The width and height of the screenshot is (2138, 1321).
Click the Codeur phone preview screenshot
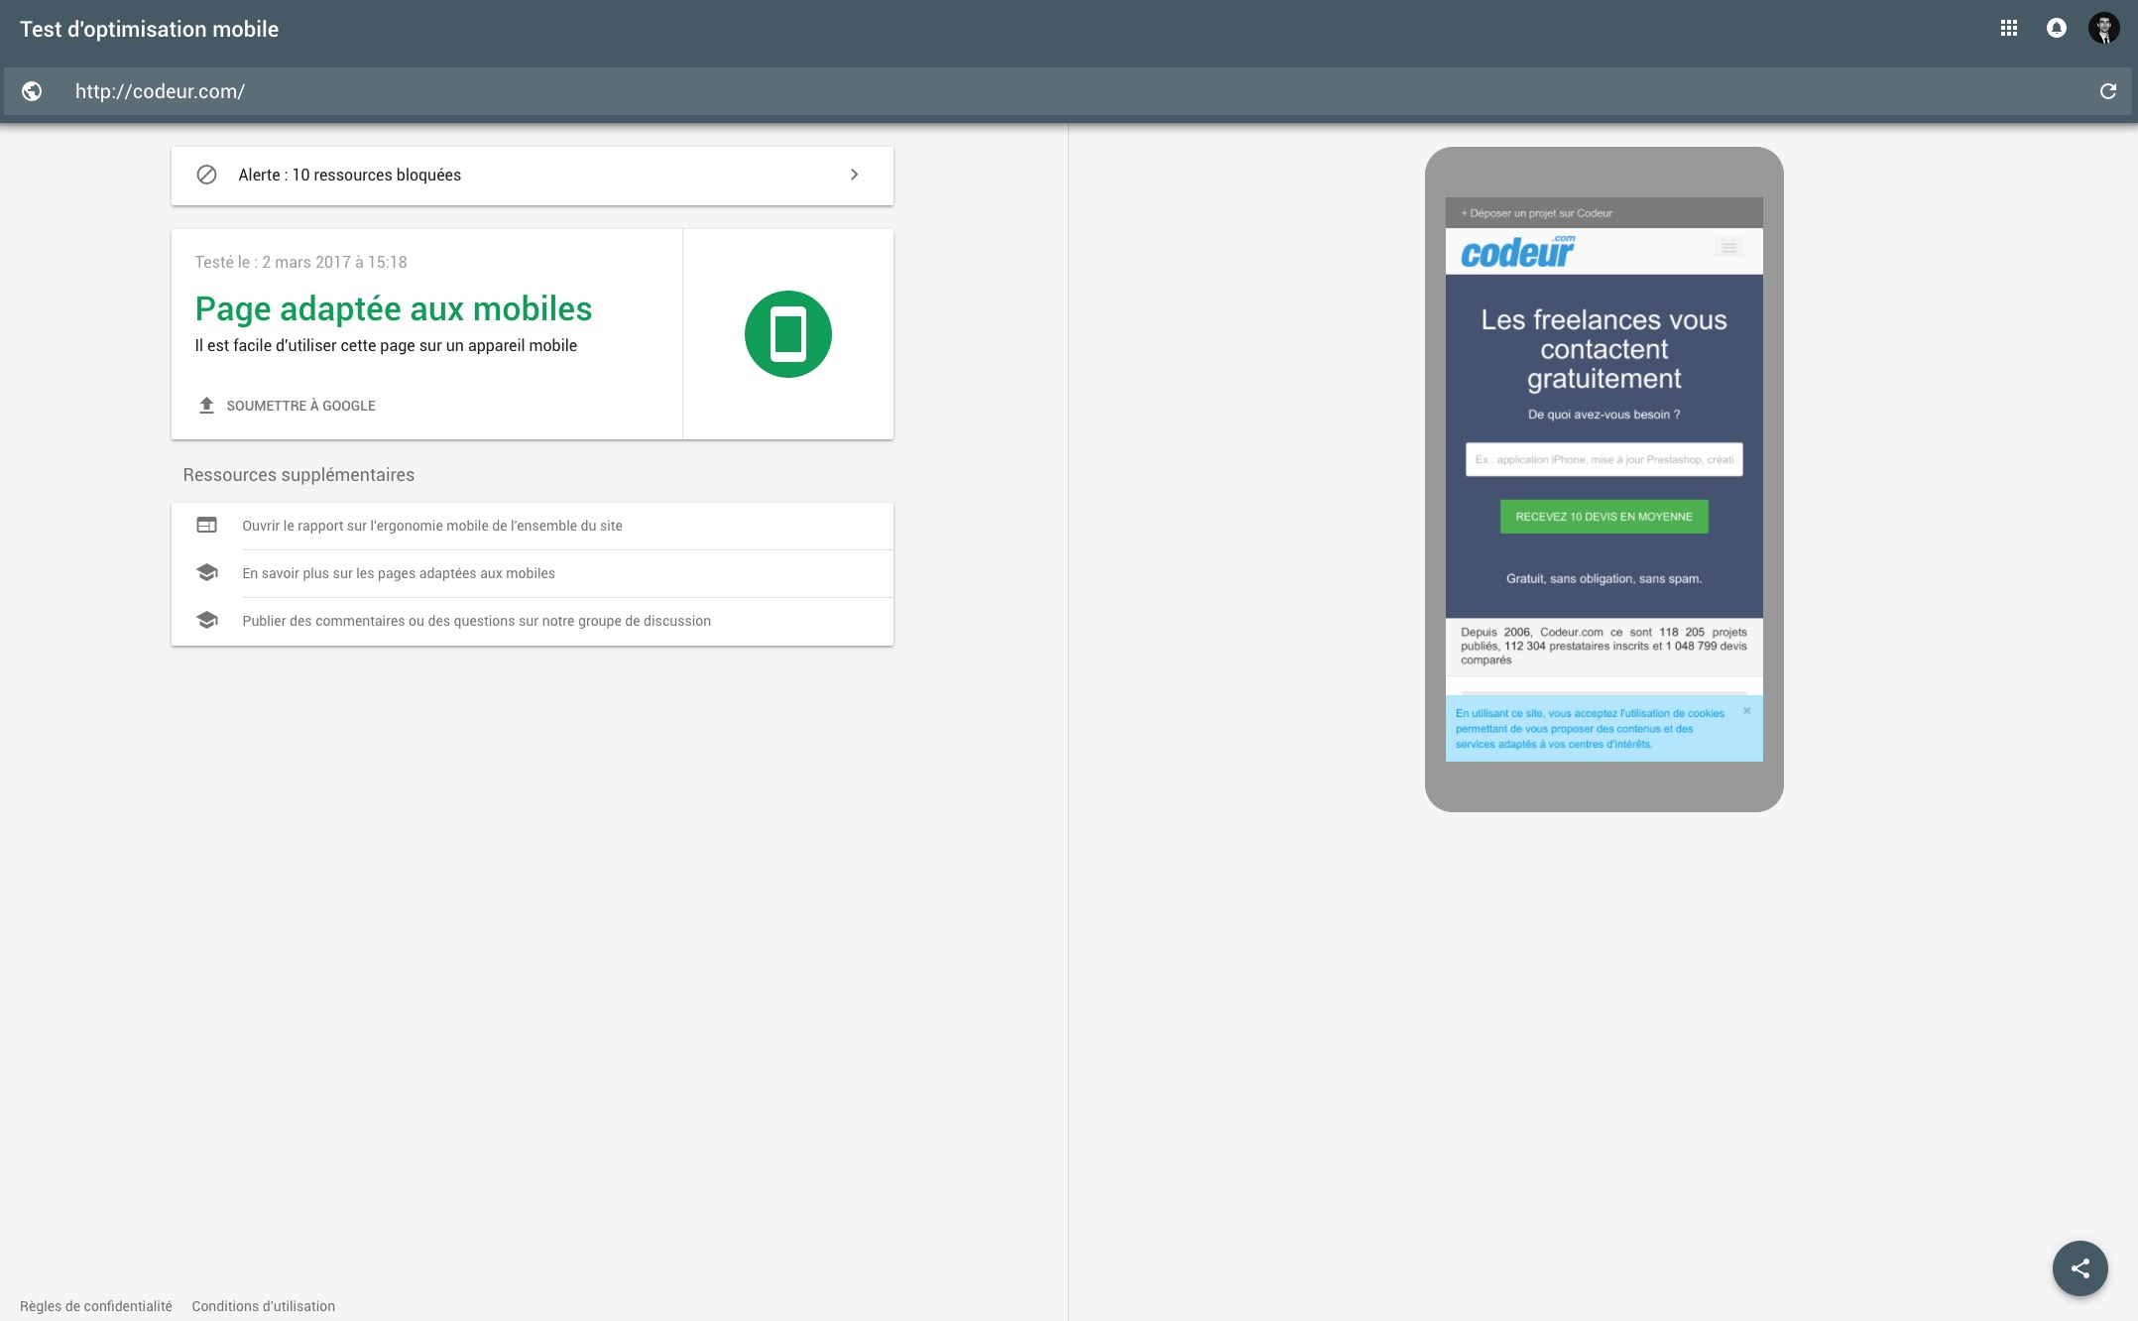(1603, 479)
